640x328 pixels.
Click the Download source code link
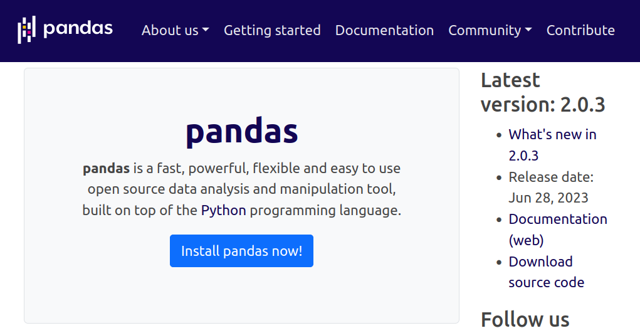[x=546, y=272]
